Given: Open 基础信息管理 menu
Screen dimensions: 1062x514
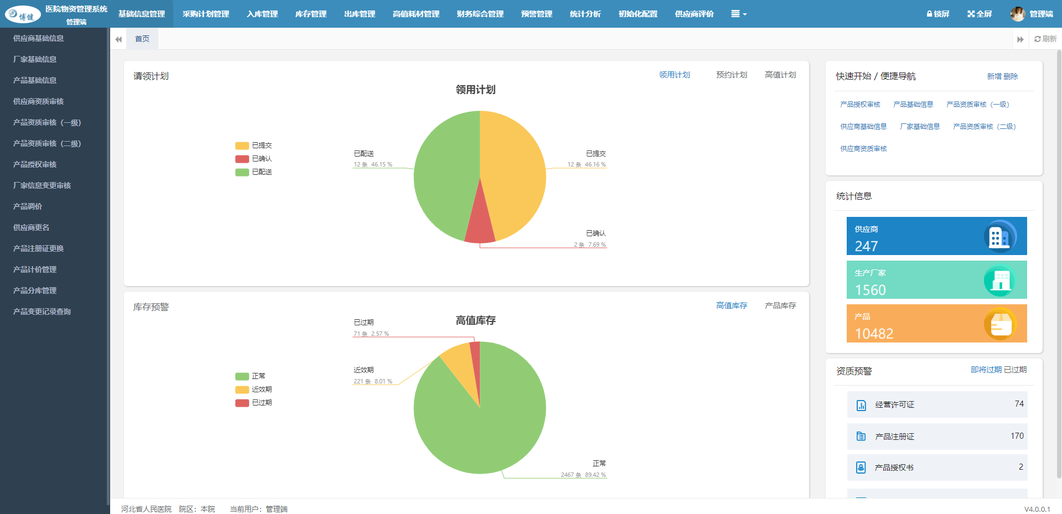Looking at the screenshot, I should (142, 14).
